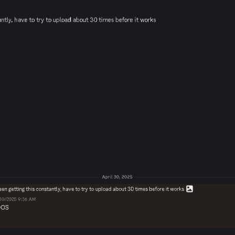Click the top message about uploading 30 times

78,20
